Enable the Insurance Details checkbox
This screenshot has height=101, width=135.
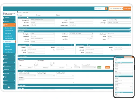(19, 56)
